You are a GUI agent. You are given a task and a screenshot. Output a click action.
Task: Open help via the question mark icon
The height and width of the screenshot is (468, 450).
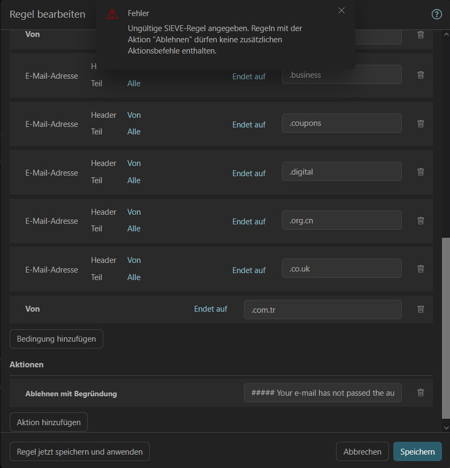[x=437, y=14]
